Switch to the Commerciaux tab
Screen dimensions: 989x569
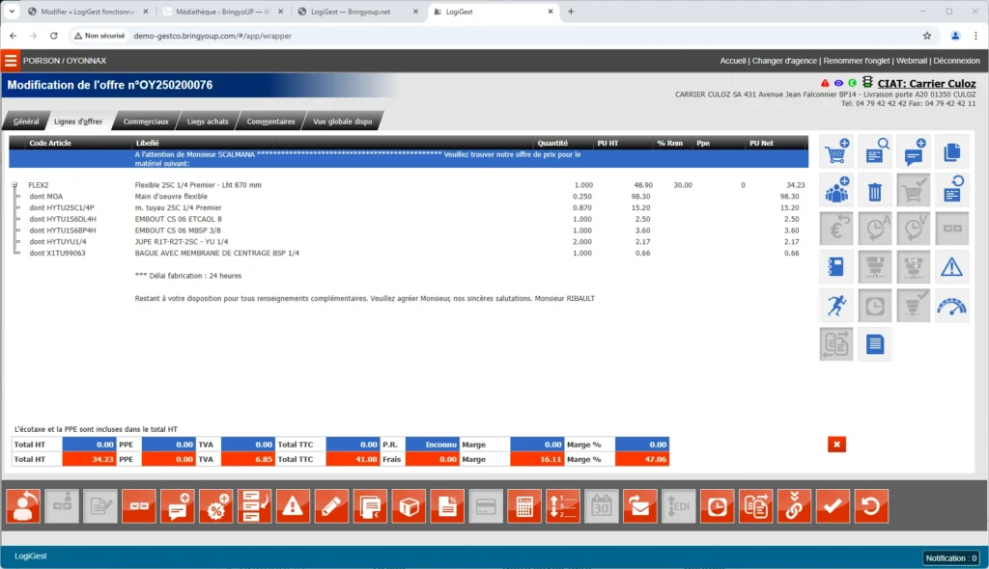[146, 122]
